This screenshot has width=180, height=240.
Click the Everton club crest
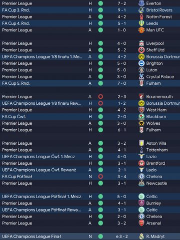click(141, 3)
